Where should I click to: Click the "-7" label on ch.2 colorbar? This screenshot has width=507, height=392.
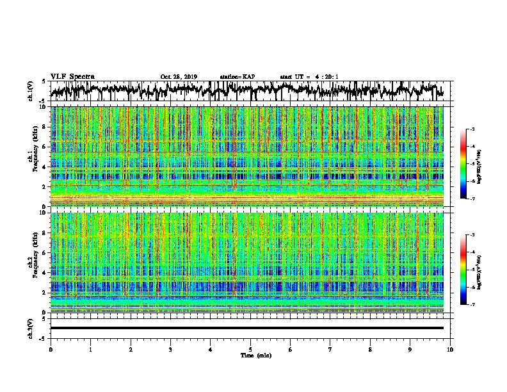472,305
